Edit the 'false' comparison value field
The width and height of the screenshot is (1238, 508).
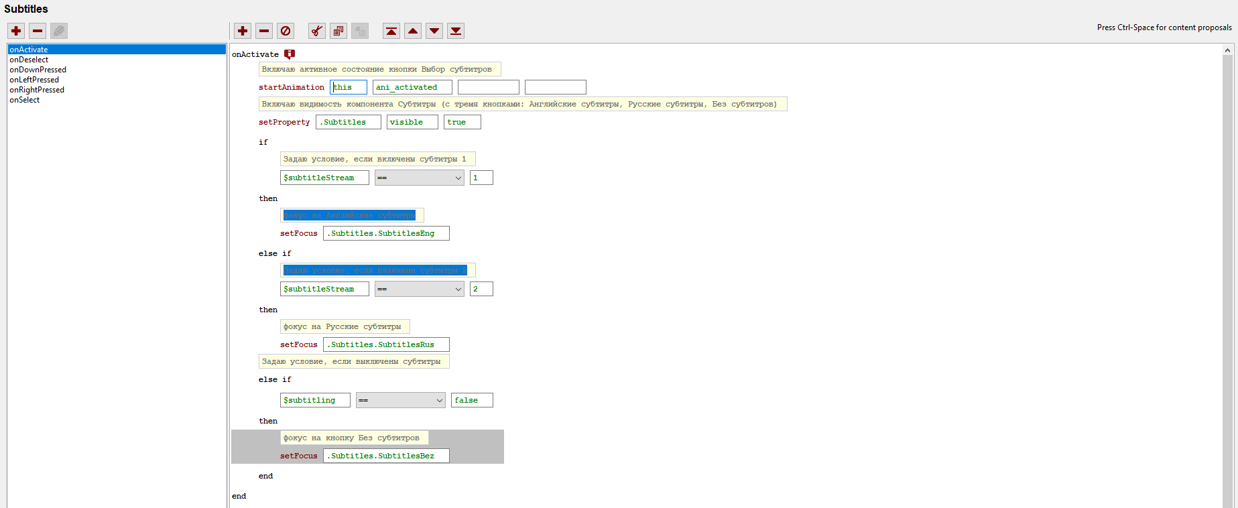(x=472, y=400)
